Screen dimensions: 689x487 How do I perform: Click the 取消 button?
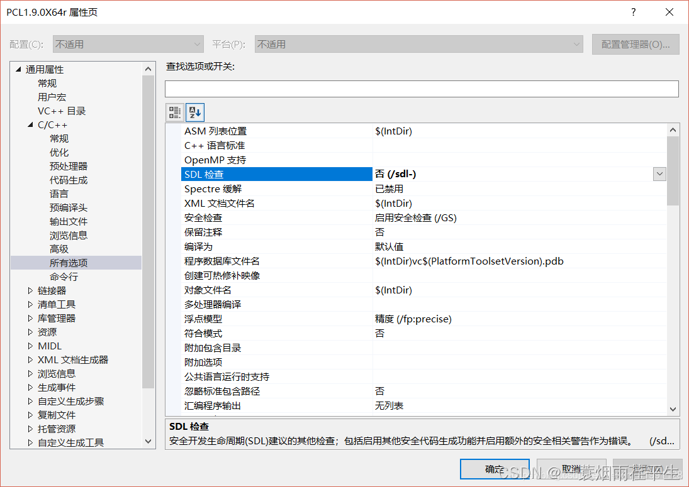pos(571,469)
